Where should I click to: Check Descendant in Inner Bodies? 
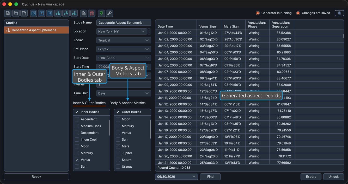77,133
